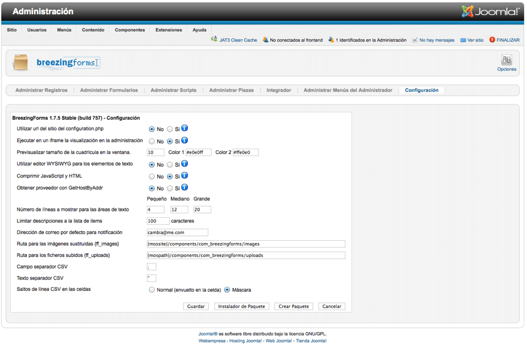Choose Normal CSV line breaks option
Viewport: 527px width, 346px height.
click(152, 290)
